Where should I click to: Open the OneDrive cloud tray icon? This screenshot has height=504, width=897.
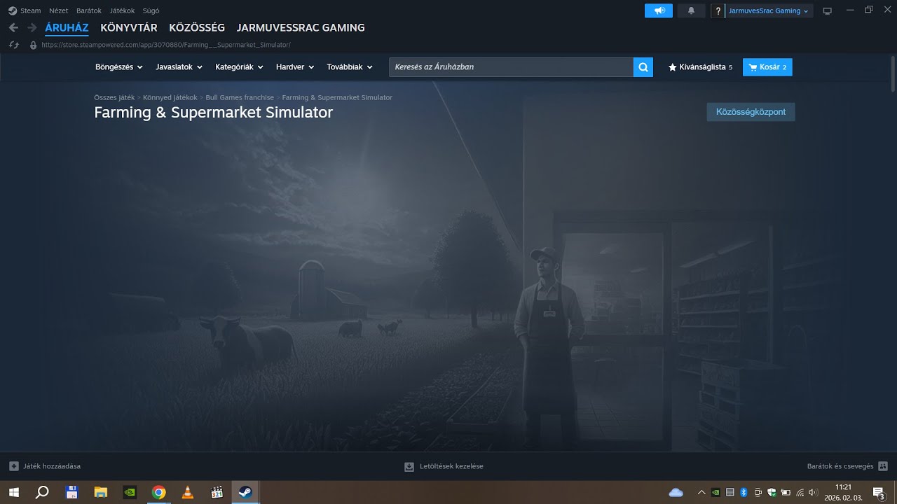coord(676,492)
